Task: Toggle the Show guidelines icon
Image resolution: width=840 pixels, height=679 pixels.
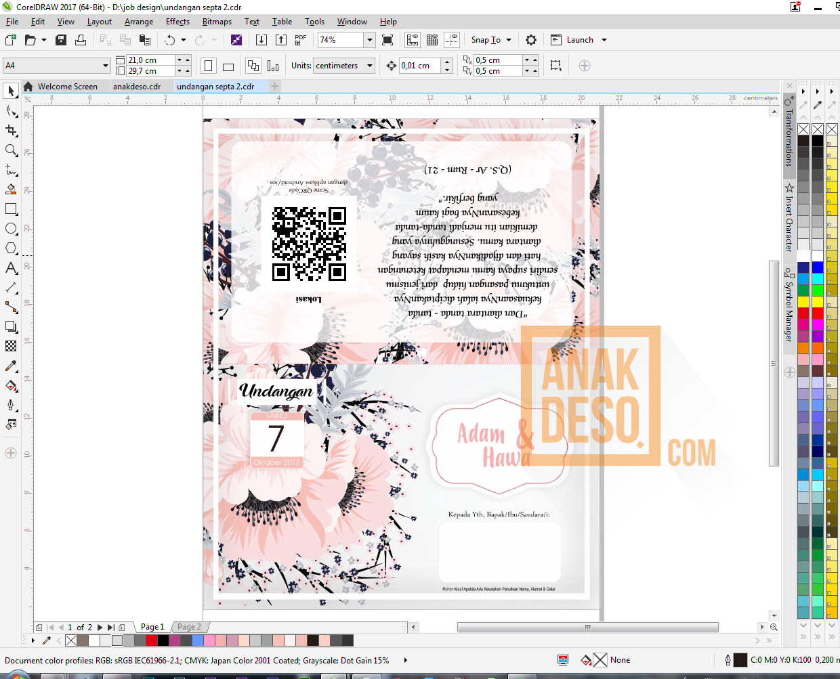Action: tap(452, 40)
